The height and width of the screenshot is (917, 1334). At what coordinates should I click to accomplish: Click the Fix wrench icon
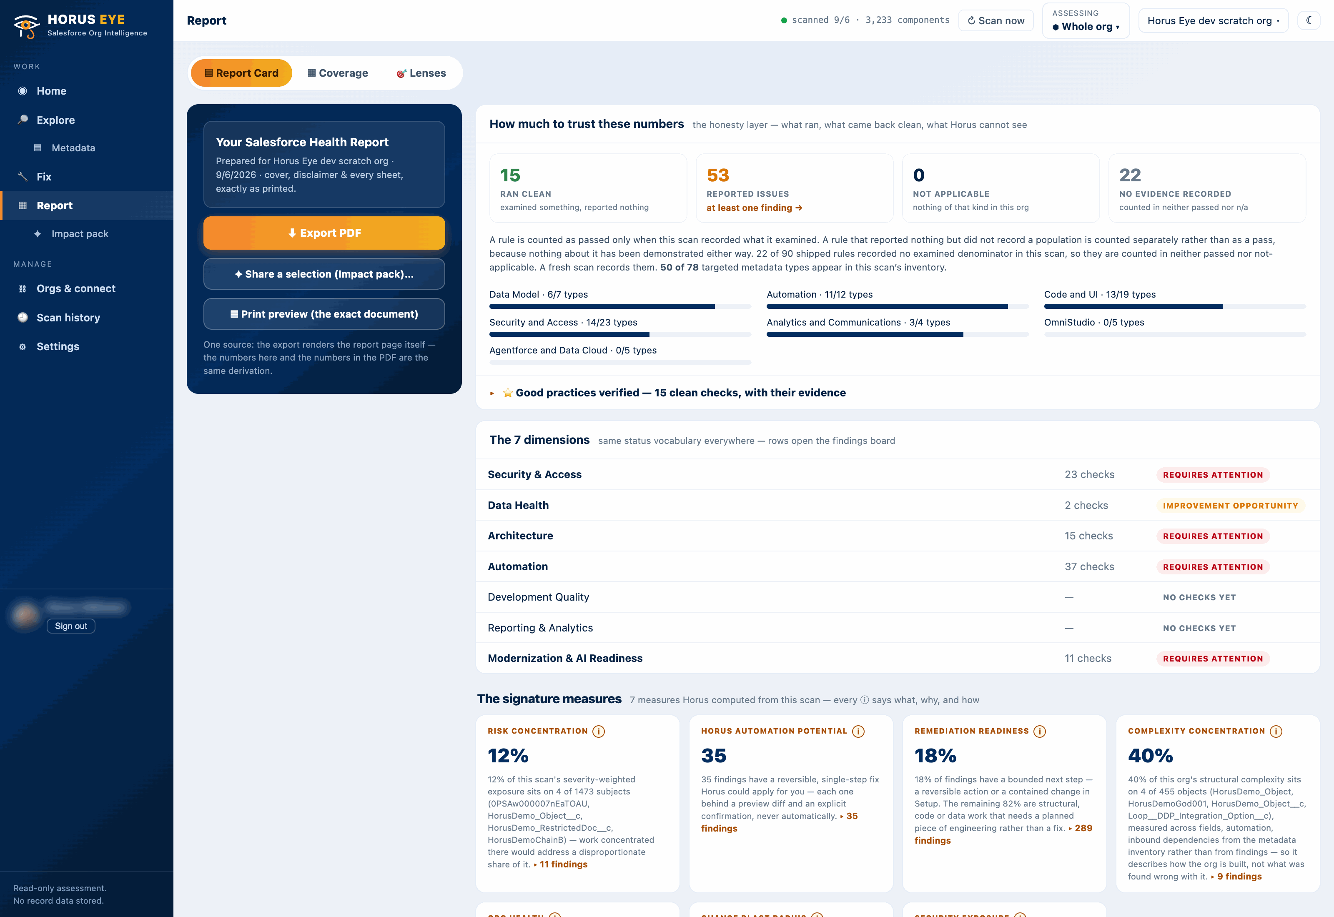23,176
